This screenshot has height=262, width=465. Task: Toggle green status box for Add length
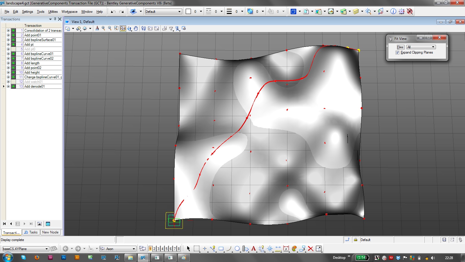[x=13, y=63]
